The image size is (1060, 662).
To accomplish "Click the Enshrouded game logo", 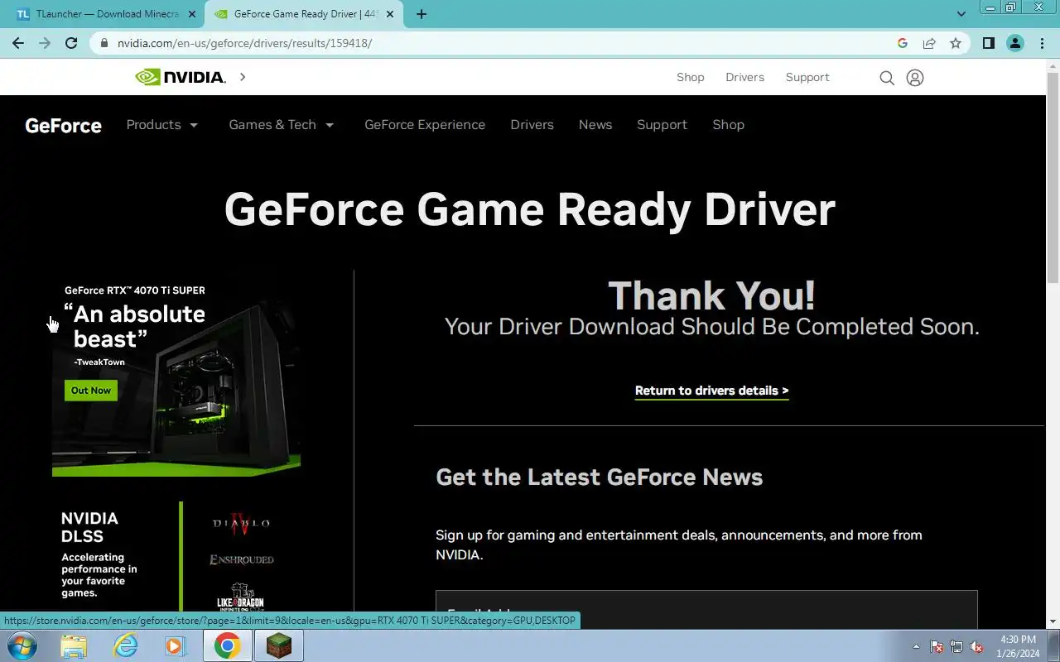I will pyautogui.click(x=241, y=559).
